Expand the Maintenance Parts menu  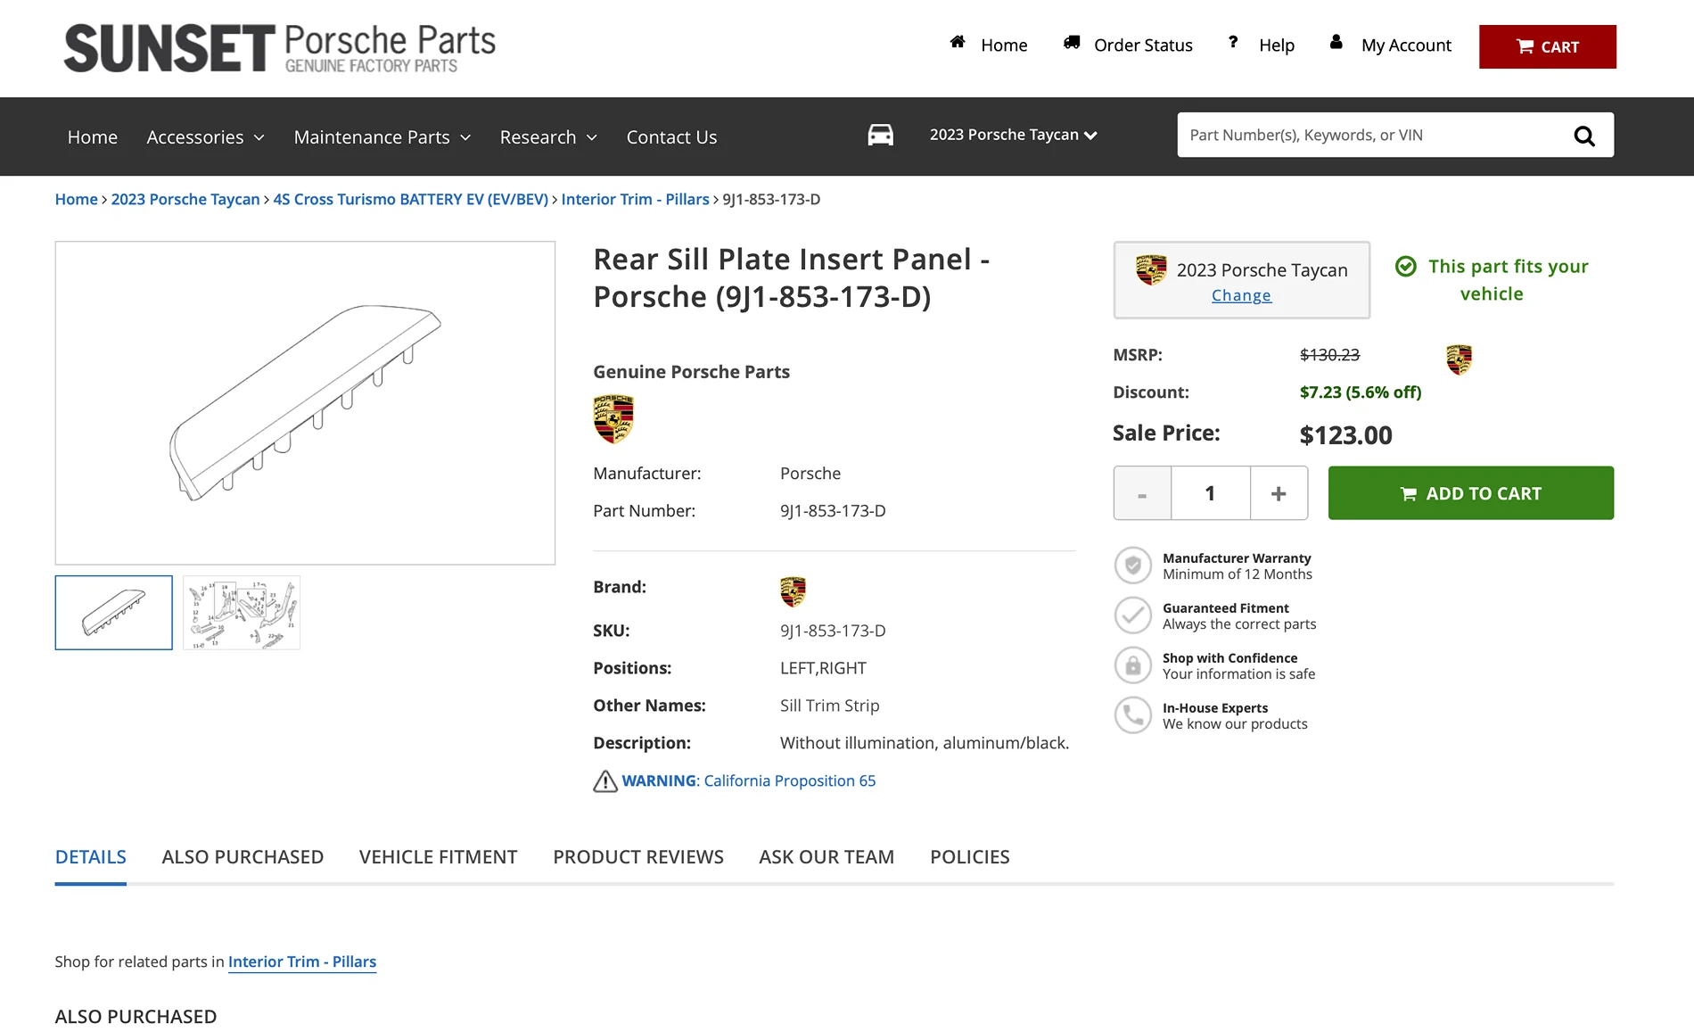click(382, 136)
